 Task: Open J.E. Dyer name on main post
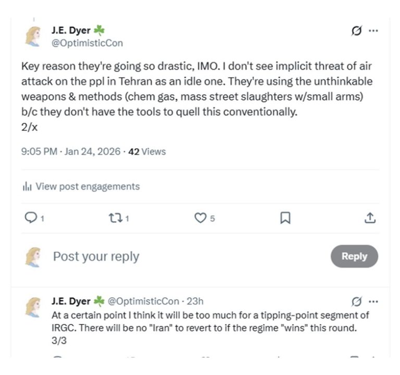[71, 31]
